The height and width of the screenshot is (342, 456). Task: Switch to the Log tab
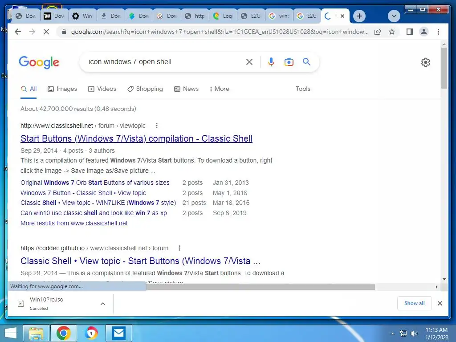tap(223, 16)
